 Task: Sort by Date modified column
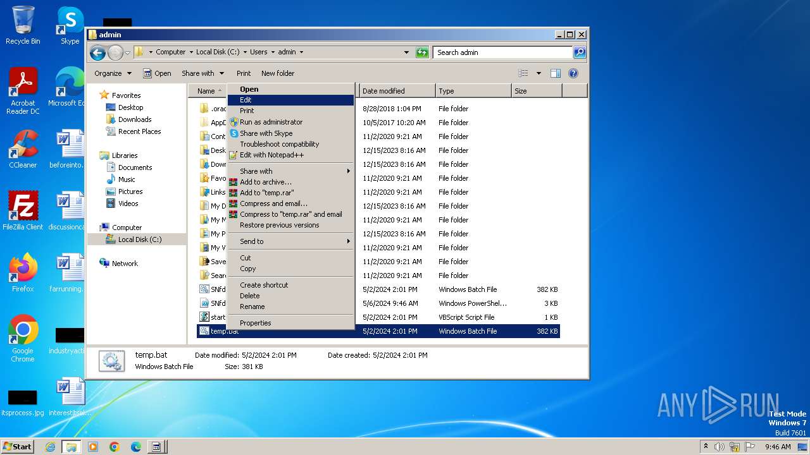click(x=397, y=91)
